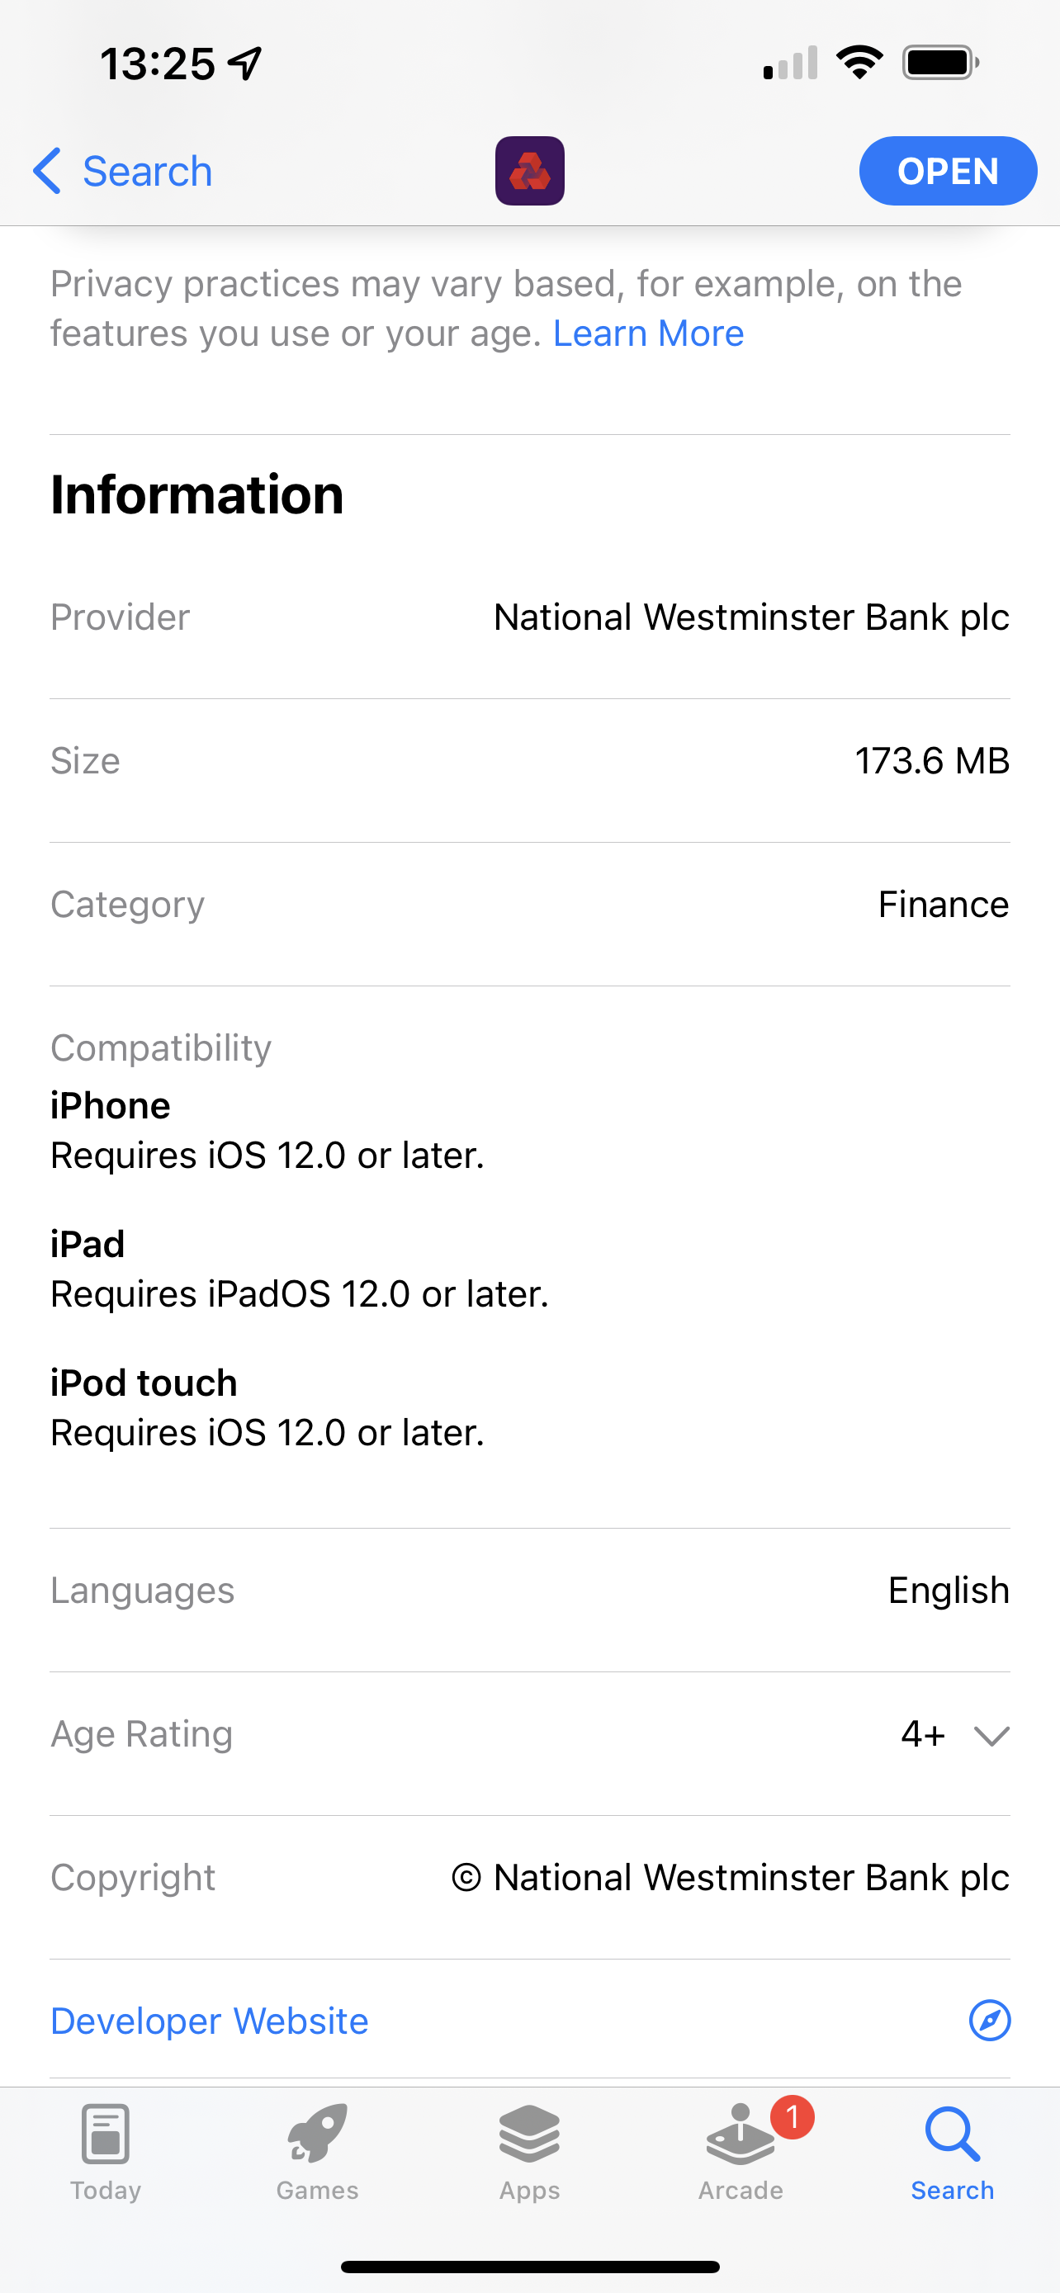Screen dimensions: 1060x2293
Task: Open the Games rocket icon
Action: [x=318, y=2133]
